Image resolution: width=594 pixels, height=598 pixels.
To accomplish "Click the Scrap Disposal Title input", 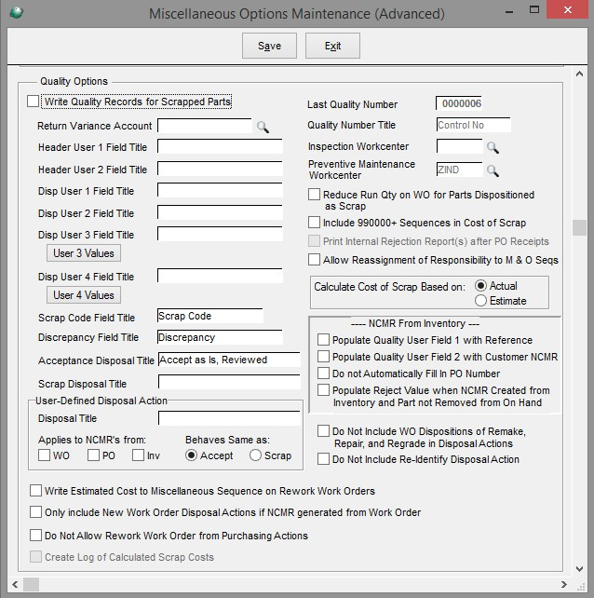I will (229, 382).
